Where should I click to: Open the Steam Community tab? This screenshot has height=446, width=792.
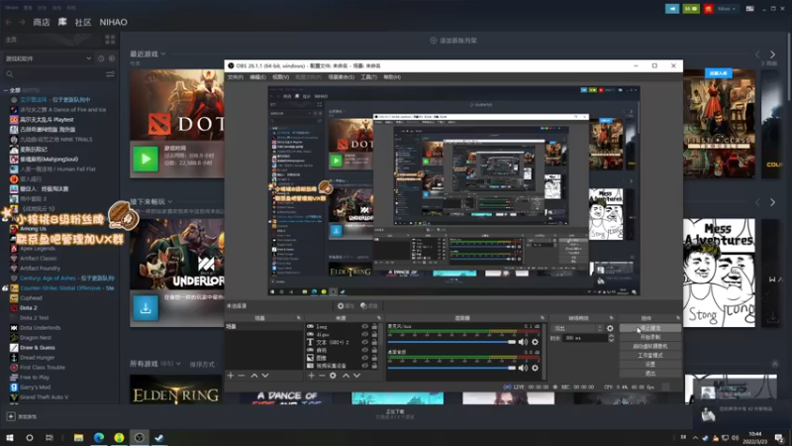tap(83, 22)
